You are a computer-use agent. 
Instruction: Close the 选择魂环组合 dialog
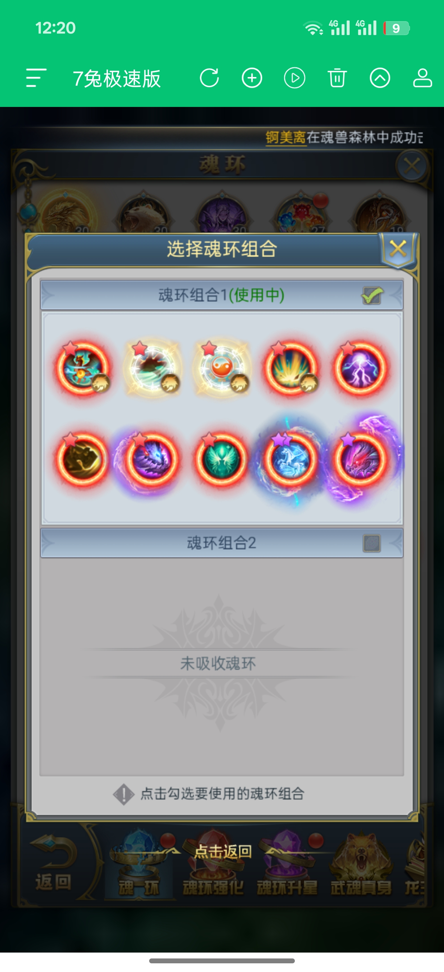pyautogui.click(x=398, y=249)
